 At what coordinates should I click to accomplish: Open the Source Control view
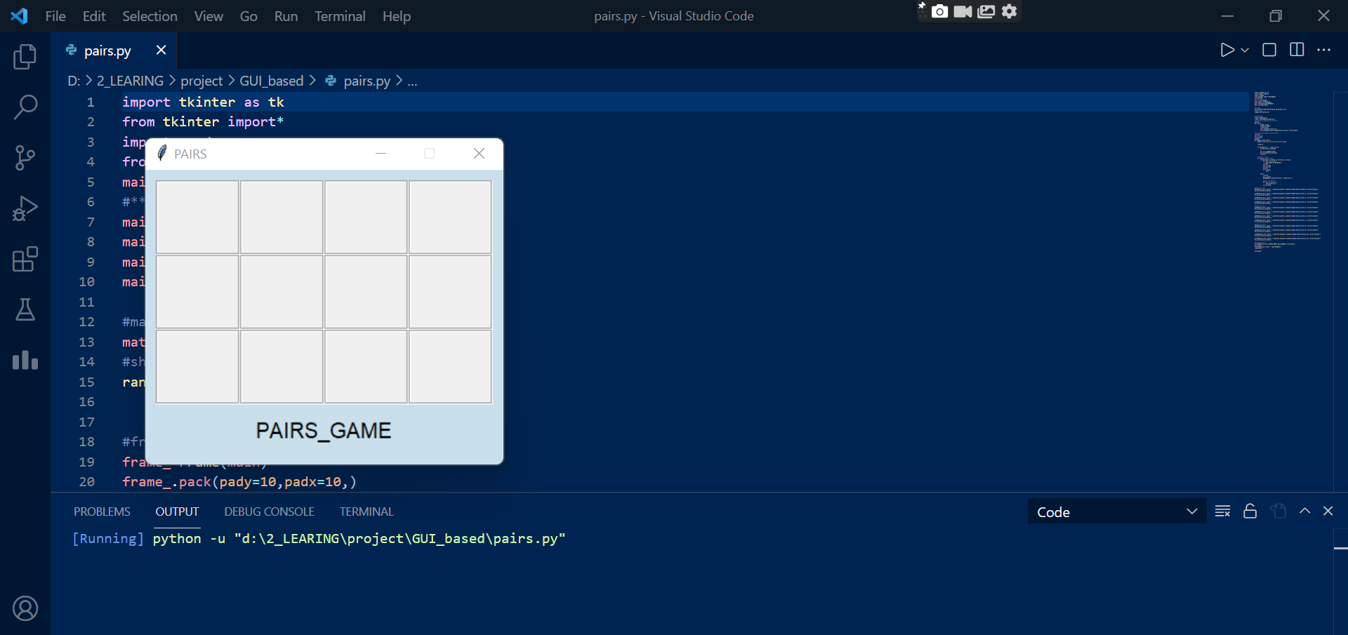click(x=25, y=157)
